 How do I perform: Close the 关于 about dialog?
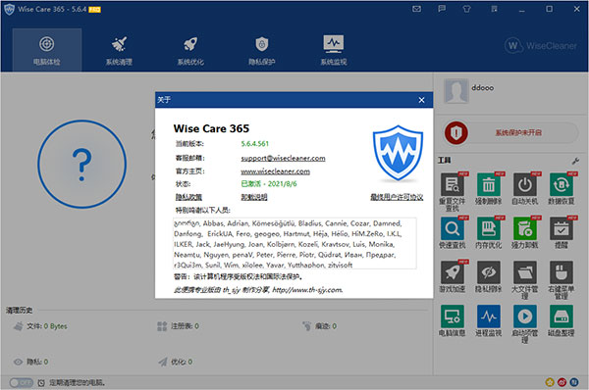421,100
